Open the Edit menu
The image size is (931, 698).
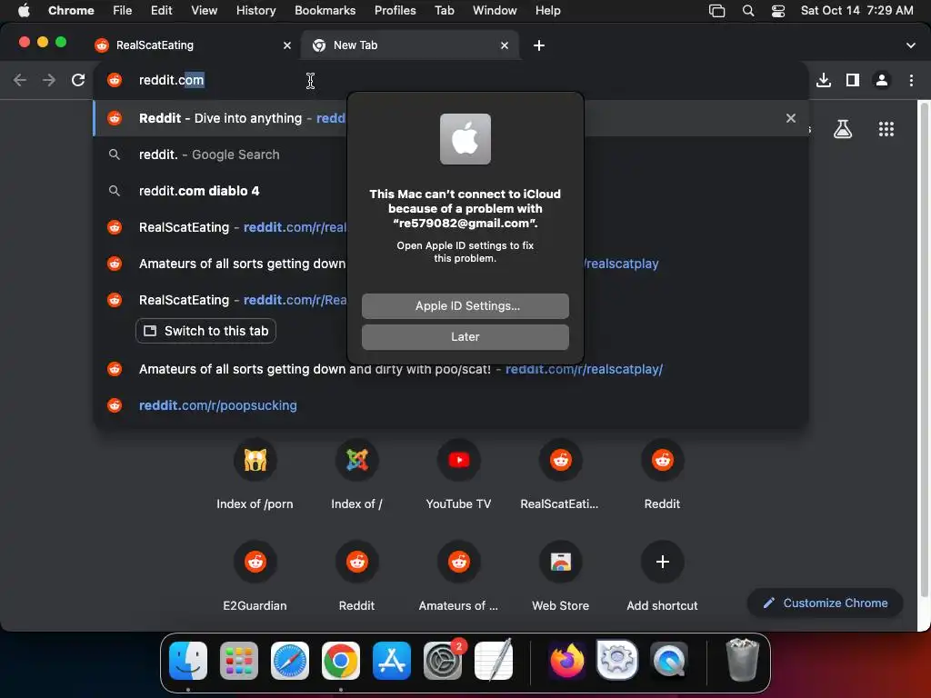[161, 11]
